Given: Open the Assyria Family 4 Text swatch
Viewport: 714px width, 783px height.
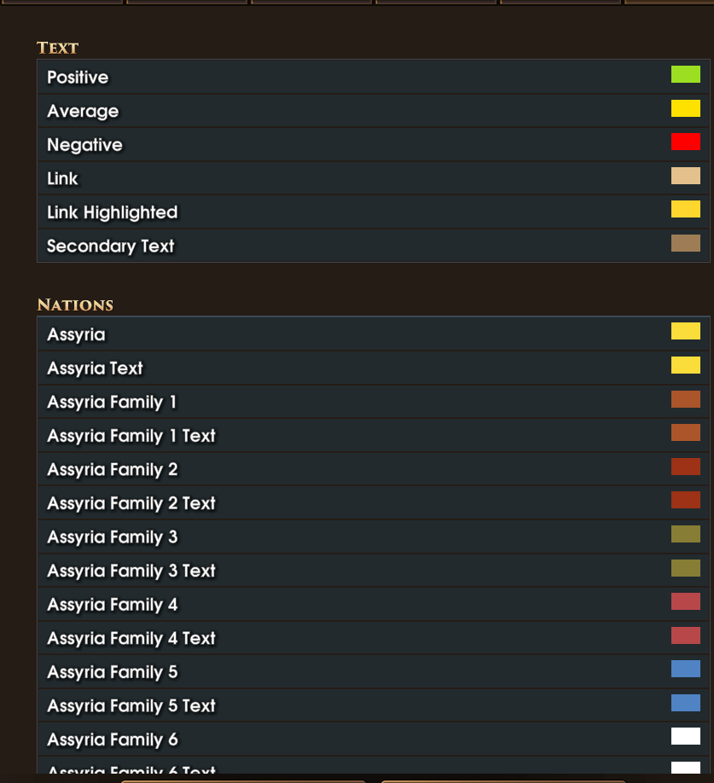Looking at the screenshot, I should pyautogui.click(x=685, y=635).
